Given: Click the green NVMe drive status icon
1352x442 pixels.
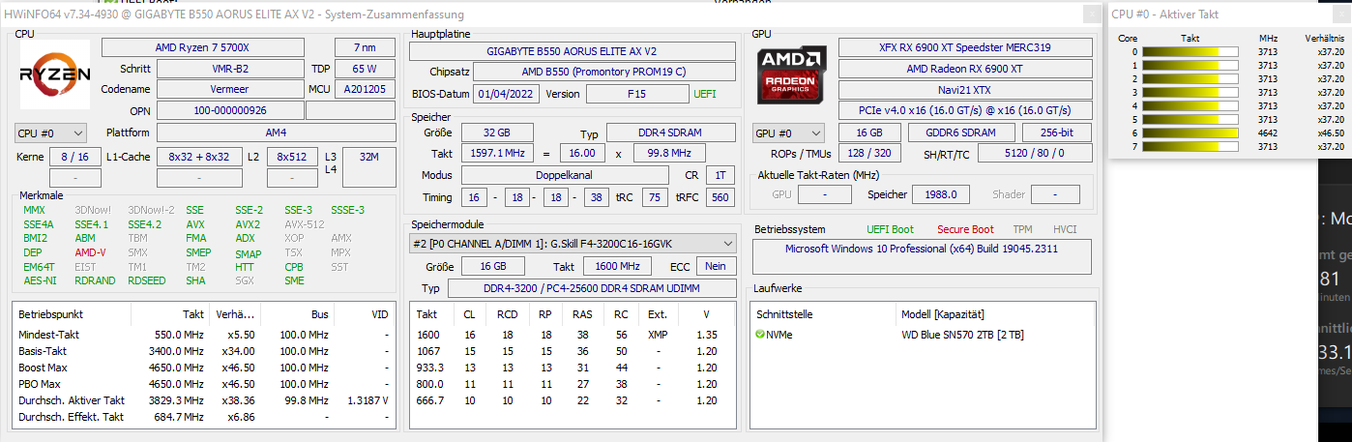Looking at the screenshot, I should pyautogui.click(x=760, y=335).
